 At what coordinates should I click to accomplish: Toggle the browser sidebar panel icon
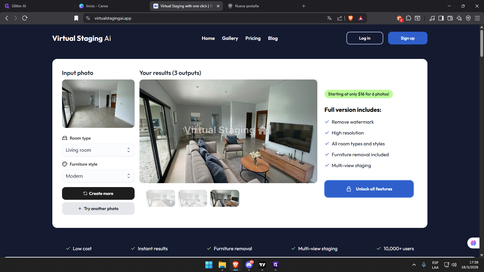(x=441, y=18)
